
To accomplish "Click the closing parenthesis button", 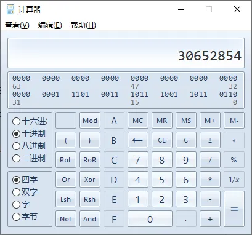I will [x=90, y=140].
